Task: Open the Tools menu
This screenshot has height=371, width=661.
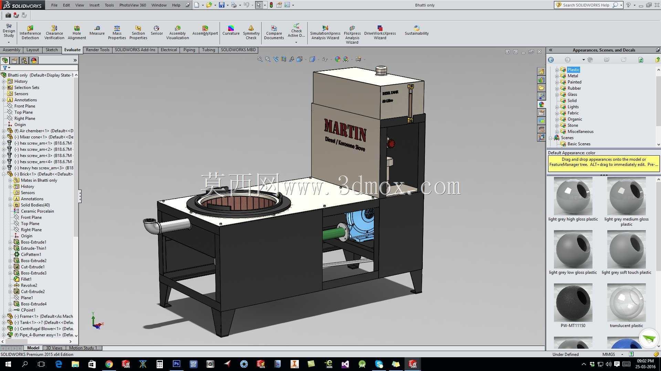Action: pos(109,5)
